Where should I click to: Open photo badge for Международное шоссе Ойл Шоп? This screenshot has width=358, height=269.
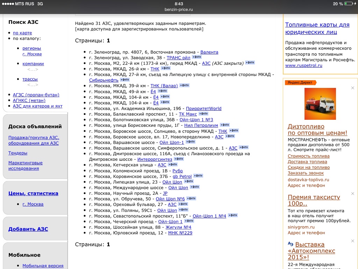pos(195,187)
